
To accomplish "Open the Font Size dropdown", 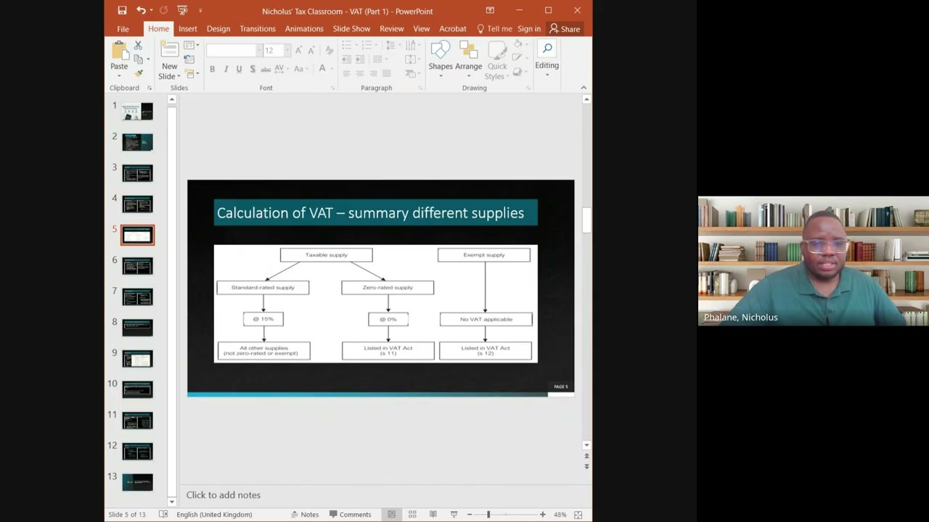I will tap(287, 50).
